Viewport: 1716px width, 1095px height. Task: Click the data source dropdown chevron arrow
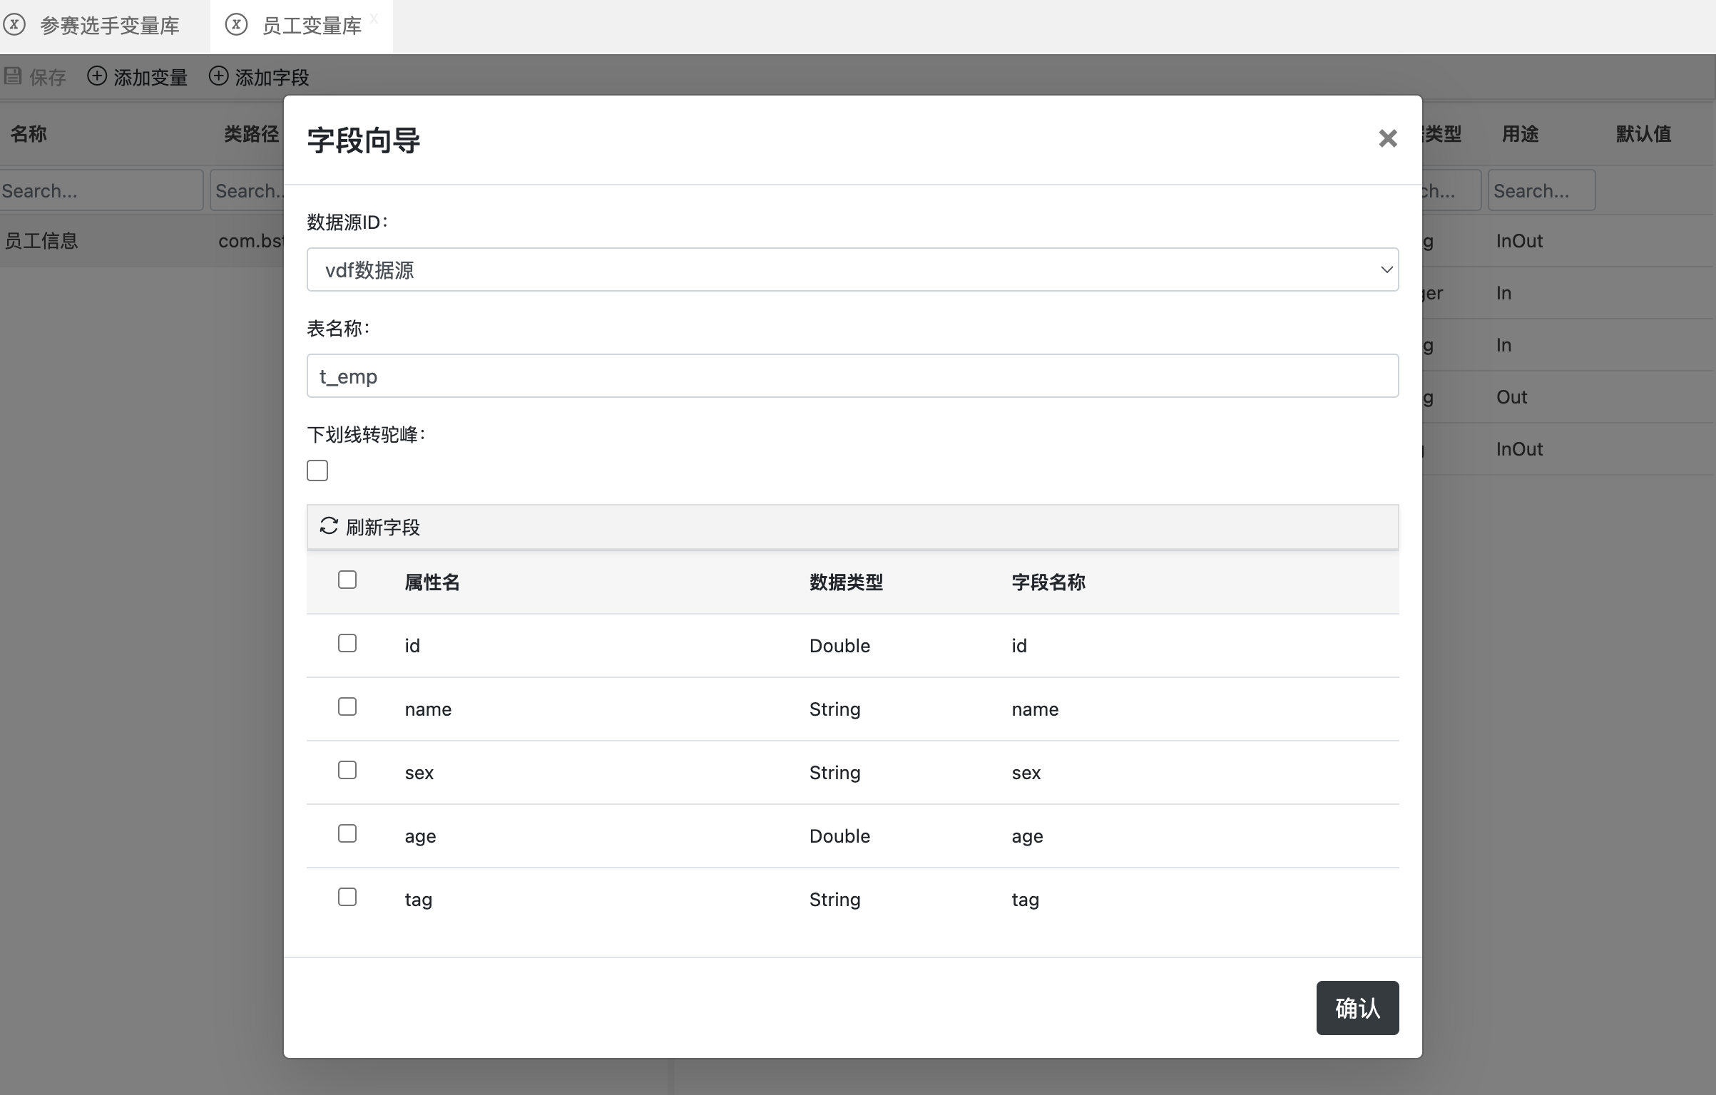(1386, 269)
